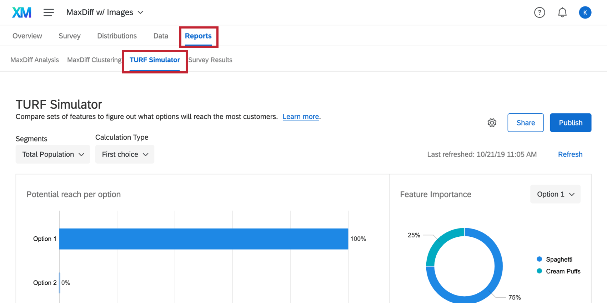Open the TURF Simulator settings gear

pos(492,123)
